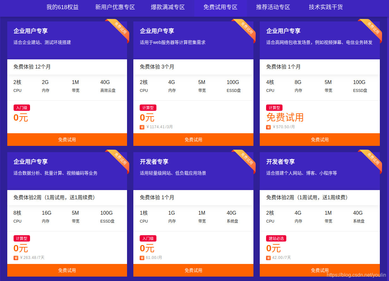Click text 免费体验 3个月
This screenshot has width=389, height=281.
pos(157,67)
